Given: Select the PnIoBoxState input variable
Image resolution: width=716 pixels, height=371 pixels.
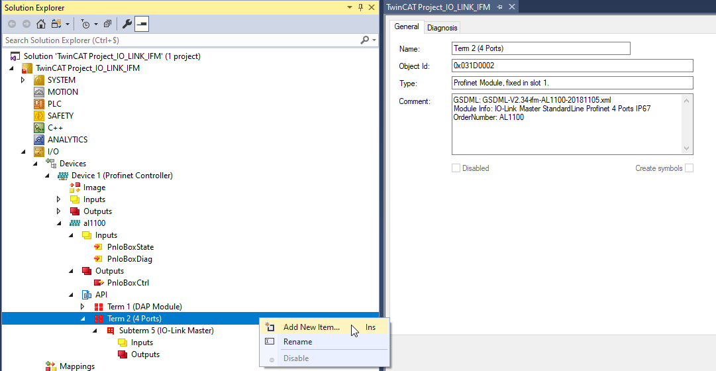Looking at the screenshot, I should click(x=130, y=247).
